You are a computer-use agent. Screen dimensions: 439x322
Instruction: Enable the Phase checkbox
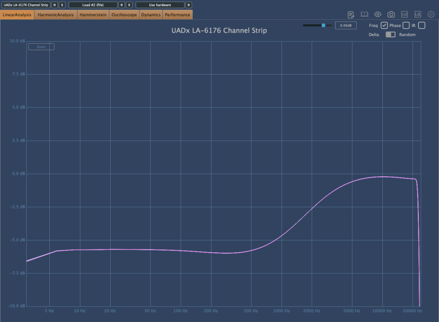pyautogui.click(x=406, y=26)
